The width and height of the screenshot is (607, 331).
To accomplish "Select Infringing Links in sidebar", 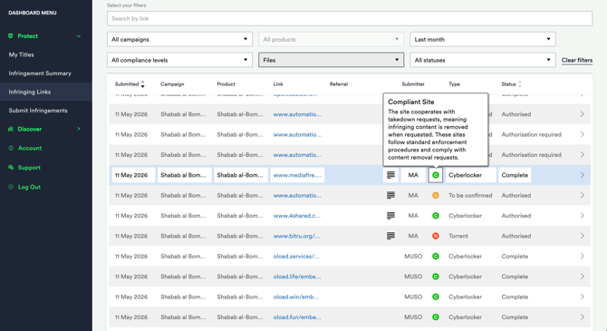I will click(x=30, y=92).
